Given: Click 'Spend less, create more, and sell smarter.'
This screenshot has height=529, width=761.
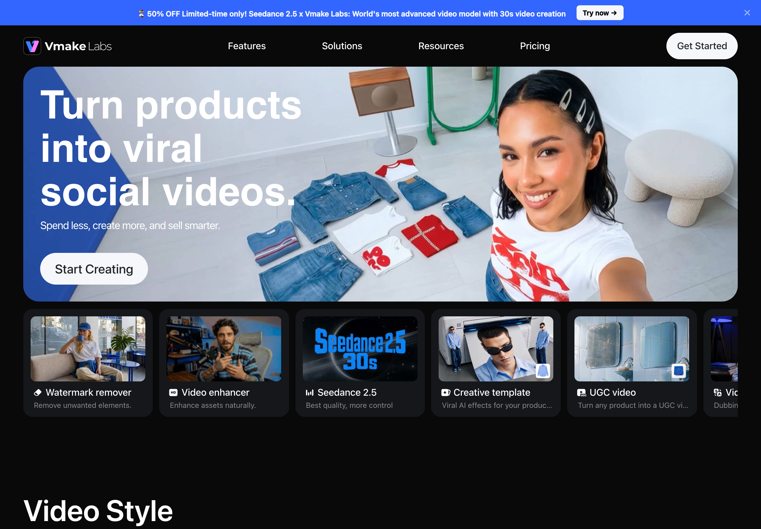Looking at the screenshot, I should point(130,225).
